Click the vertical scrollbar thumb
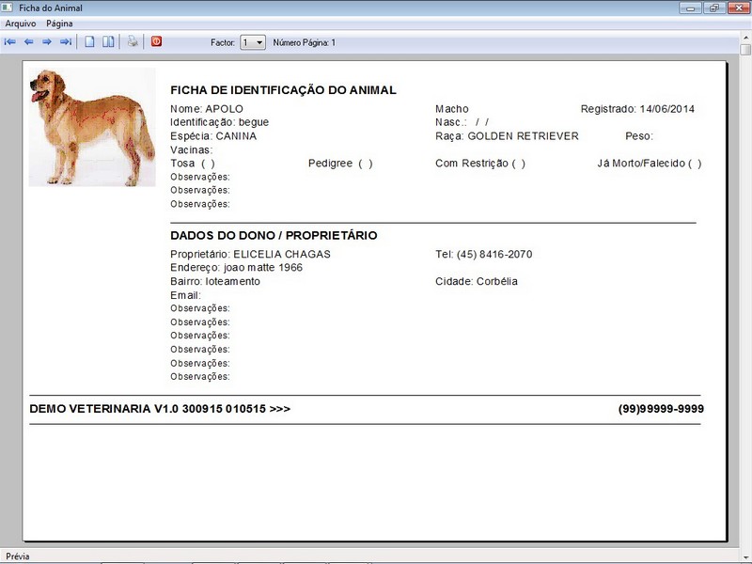The width and height of the screenshot is (752, 564). coord(745,50)
